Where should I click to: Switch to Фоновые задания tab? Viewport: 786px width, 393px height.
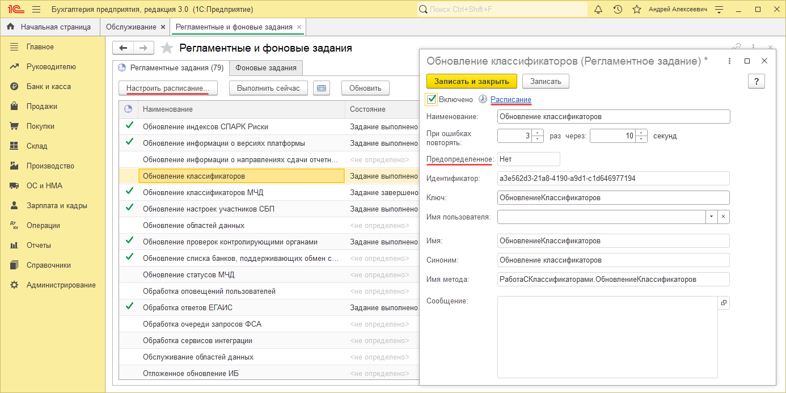pos(266,68)
